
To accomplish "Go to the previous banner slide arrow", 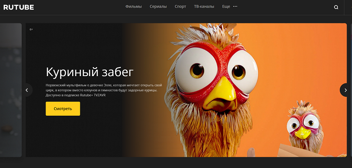I will pos(28,90).
